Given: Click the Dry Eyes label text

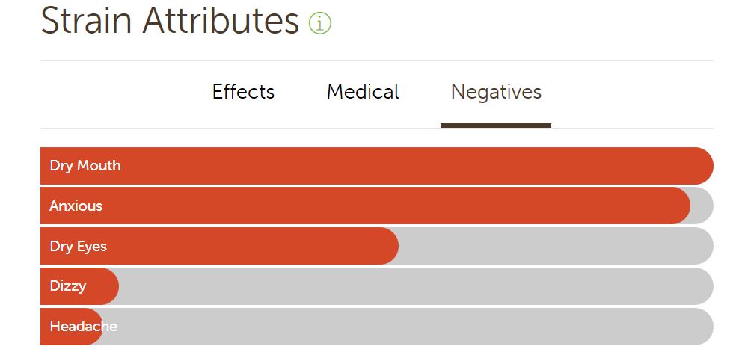Looking at the screenshot, I should 79,247.
